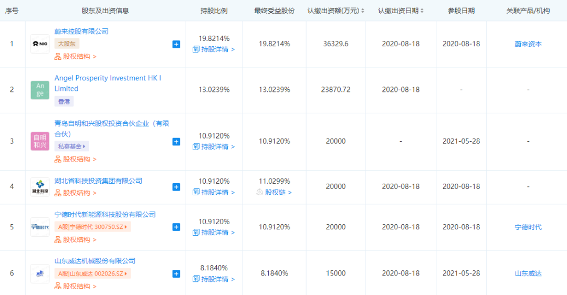This screenshot has width=567, height=295.
Task: Expand 青岛自明和兴 row plus button
Action: coord(176,142)
